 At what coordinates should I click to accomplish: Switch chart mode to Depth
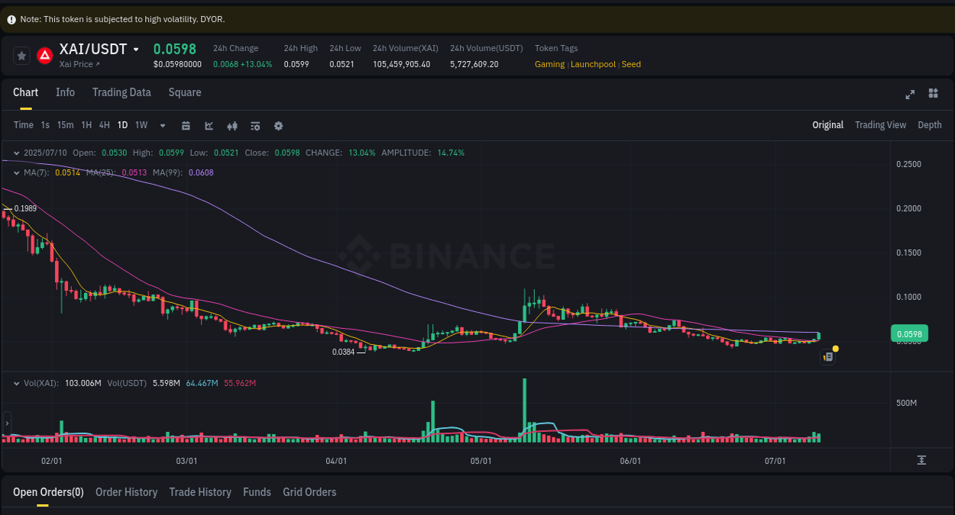930,124
